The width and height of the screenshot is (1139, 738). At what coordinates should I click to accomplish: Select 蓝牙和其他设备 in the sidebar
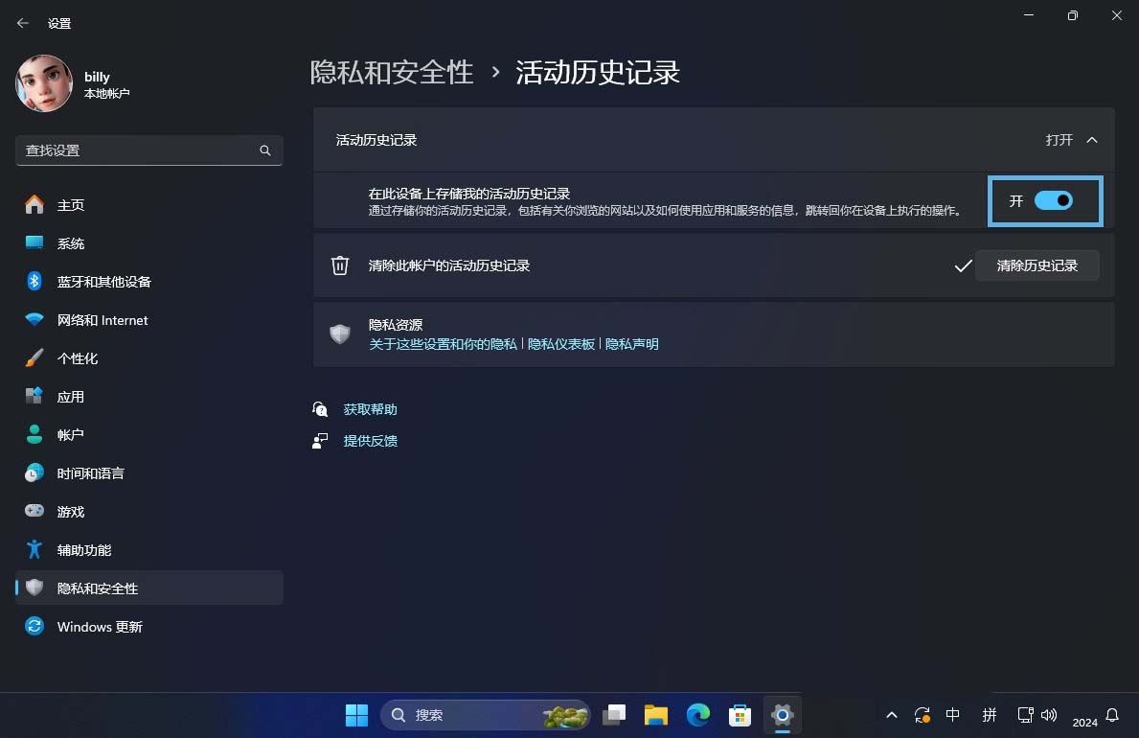[x=103, y=282]
